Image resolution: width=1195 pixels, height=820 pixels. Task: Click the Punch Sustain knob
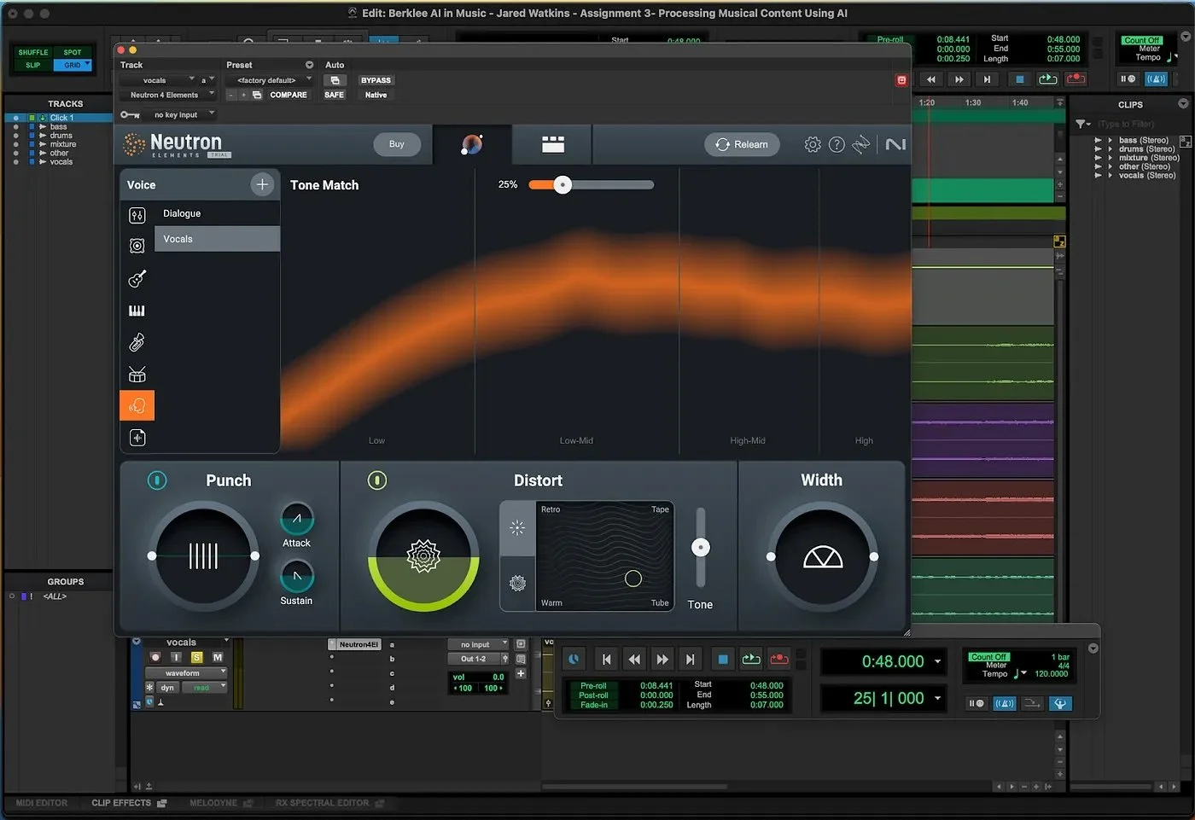pos(297,576)
